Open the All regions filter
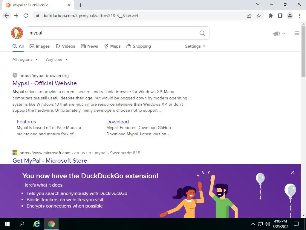Viewport: 306px width, 230px height. [x=25, y=60]
